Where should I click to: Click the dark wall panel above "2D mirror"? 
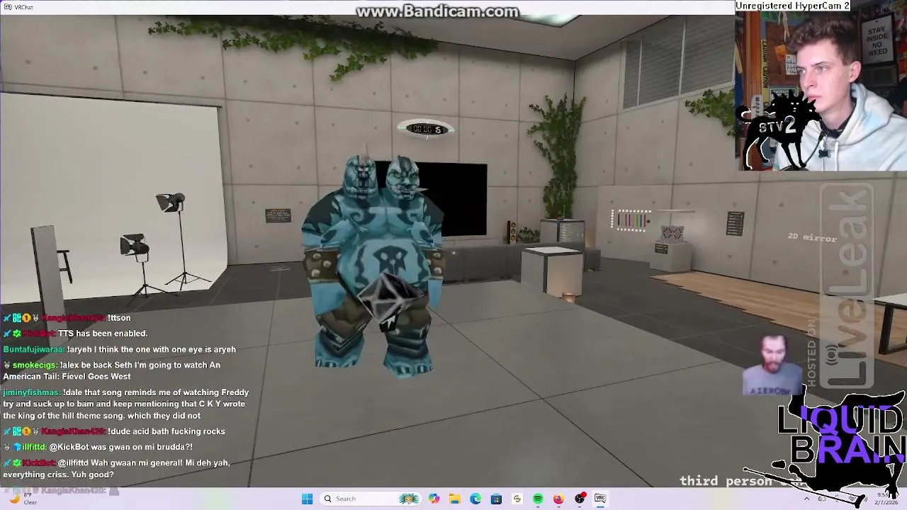click(735, 224)
